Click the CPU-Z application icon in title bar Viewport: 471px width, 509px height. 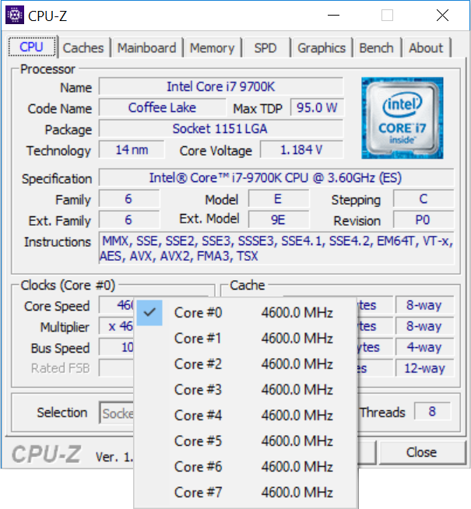pos(15,15)
